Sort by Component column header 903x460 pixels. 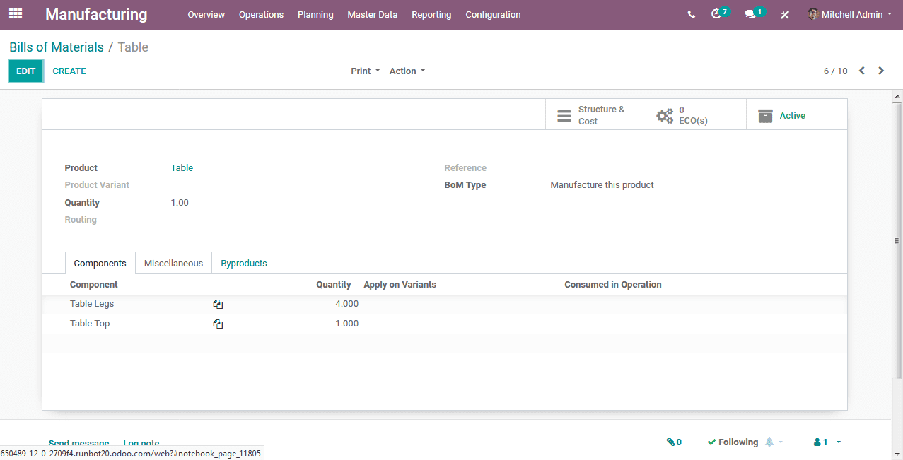94,284
